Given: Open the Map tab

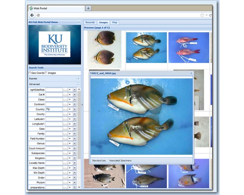Looking at the screenshot, I should (x=114, y=23).
